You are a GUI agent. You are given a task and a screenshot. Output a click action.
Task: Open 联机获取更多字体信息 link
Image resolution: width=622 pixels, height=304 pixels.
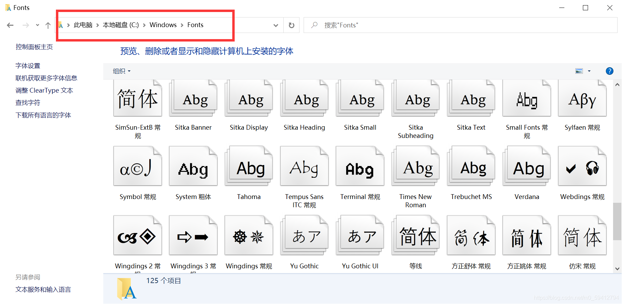(x=46, y=78)
